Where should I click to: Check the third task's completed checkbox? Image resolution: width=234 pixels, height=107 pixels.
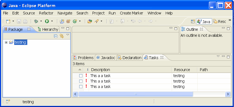click(81, 87)
